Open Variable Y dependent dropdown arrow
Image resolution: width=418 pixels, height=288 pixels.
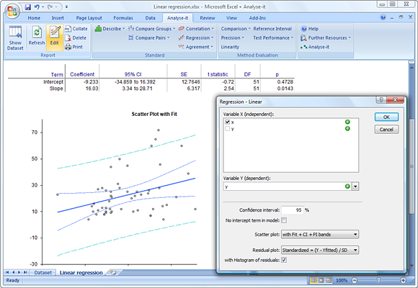[355, 186]
